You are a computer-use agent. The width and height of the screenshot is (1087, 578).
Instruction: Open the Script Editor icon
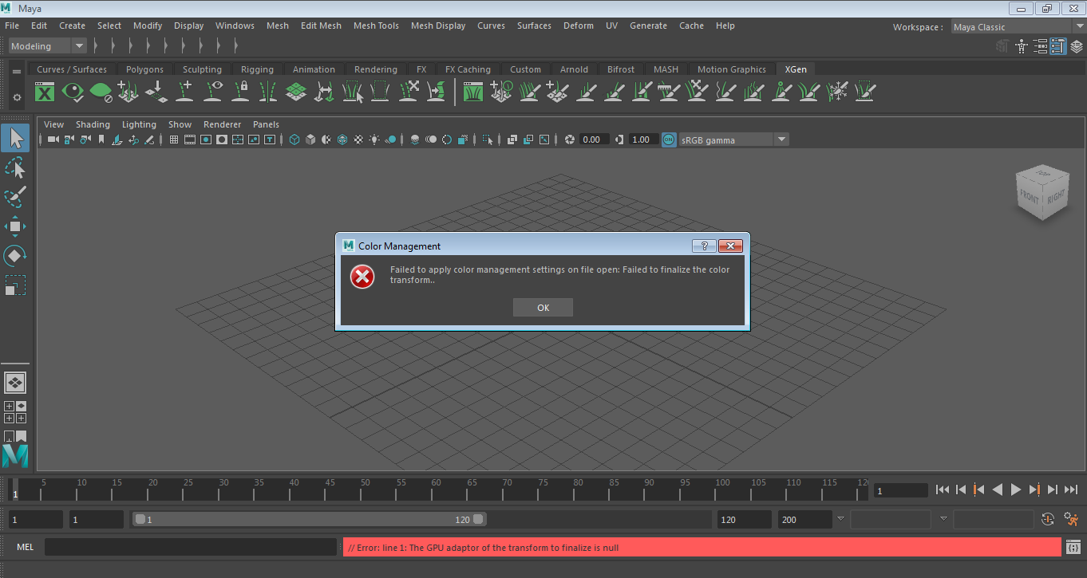click(1073, 547)
